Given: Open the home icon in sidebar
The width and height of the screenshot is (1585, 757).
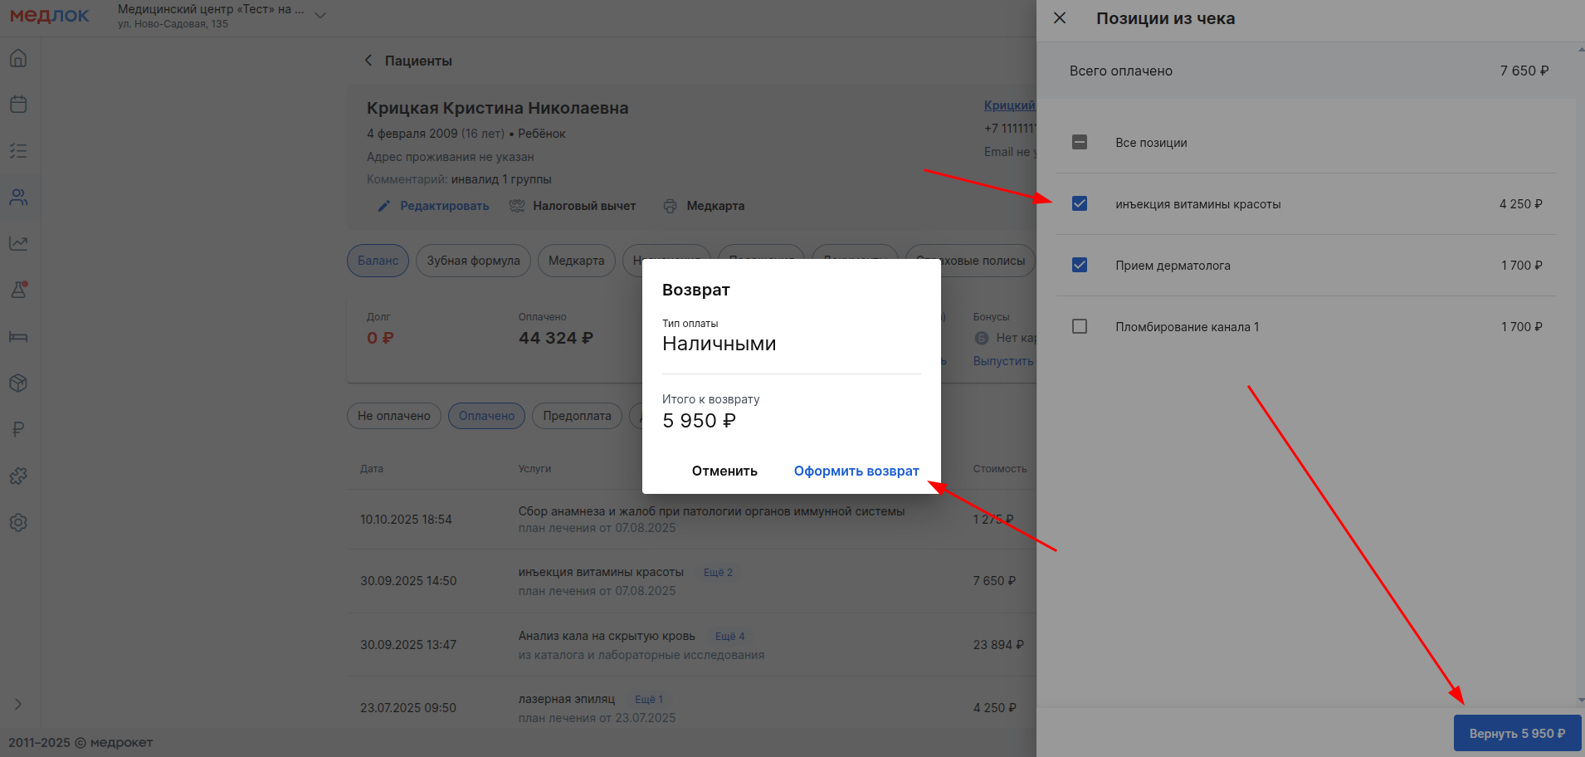Looking at the screenshot, I should (18, 58).
